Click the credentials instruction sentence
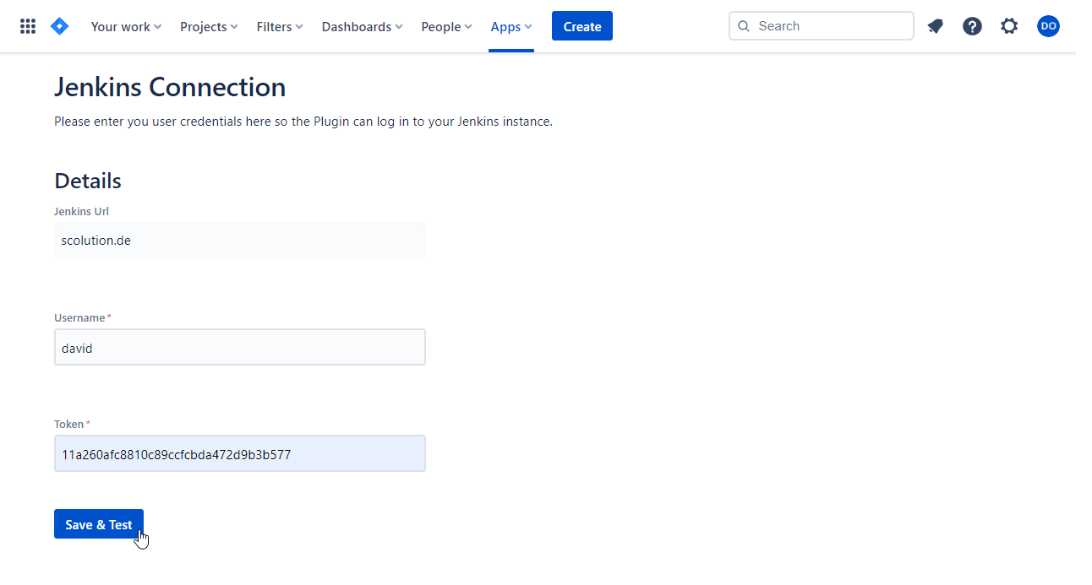The width and height of the screenshot is (1092, 585). pos(303,122)
